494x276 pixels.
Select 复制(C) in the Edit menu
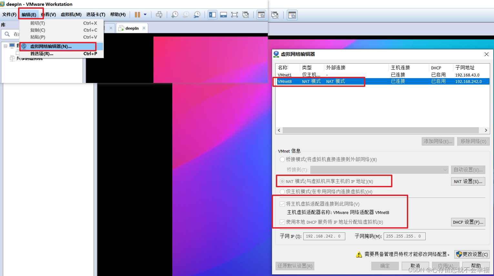coord(61,30)
